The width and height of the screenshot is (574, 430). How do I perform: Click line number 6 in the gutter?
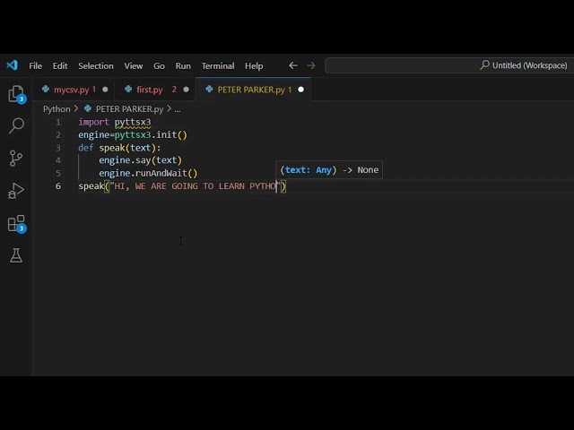click(x=57, y=186)
